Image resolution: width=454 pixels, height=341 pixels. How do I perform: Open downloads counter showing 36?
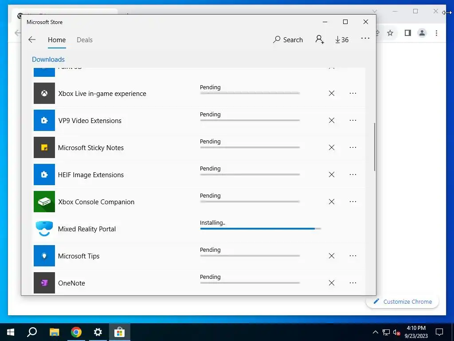coord(342,40)
